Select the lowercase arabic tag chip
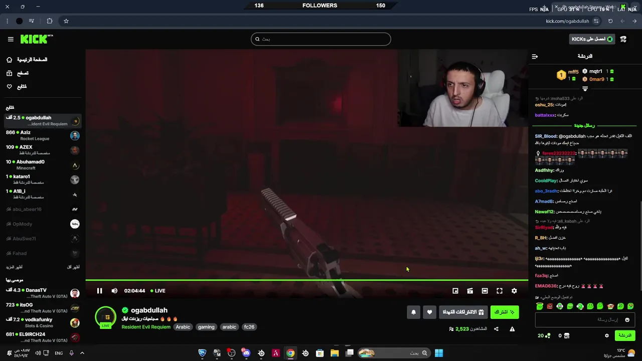 click(229, 327)
